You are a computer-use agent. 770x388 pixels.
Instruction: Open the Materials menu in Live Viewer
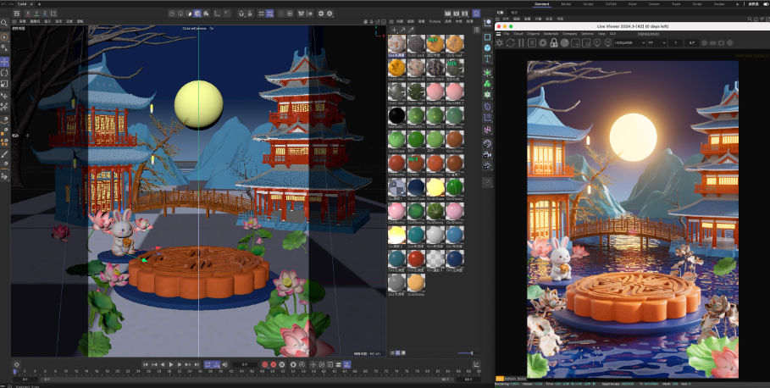tap(548, 34)
